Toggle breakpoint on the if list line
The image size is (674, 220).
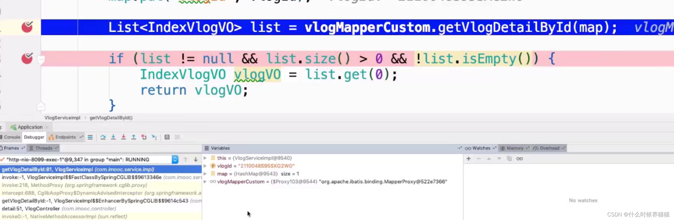click(x=27, y=59)
